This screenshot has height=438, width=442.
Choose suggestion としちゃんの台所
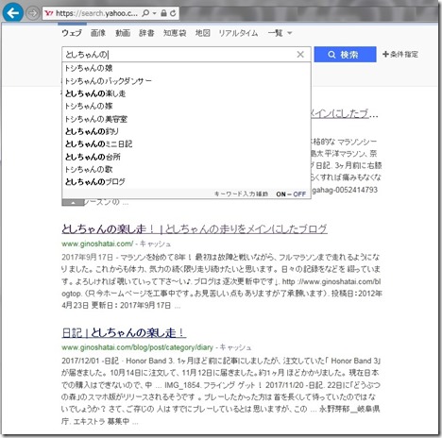pyautogui.click(x=186, y=157)
